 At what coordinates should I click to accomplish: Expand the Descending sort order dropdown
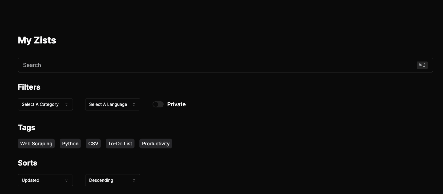tap(112, 180)
